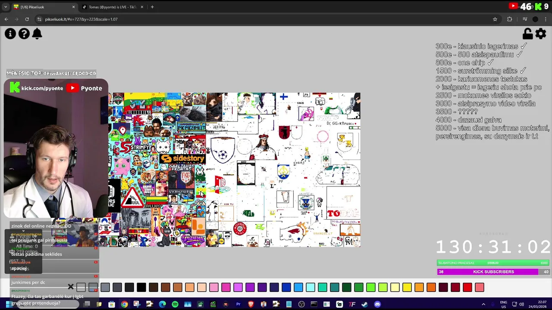Open Google Chrome from the taskbar
The width and height of the screenshot is (552, 310).
pyautogui.click(x=124, y=304)
